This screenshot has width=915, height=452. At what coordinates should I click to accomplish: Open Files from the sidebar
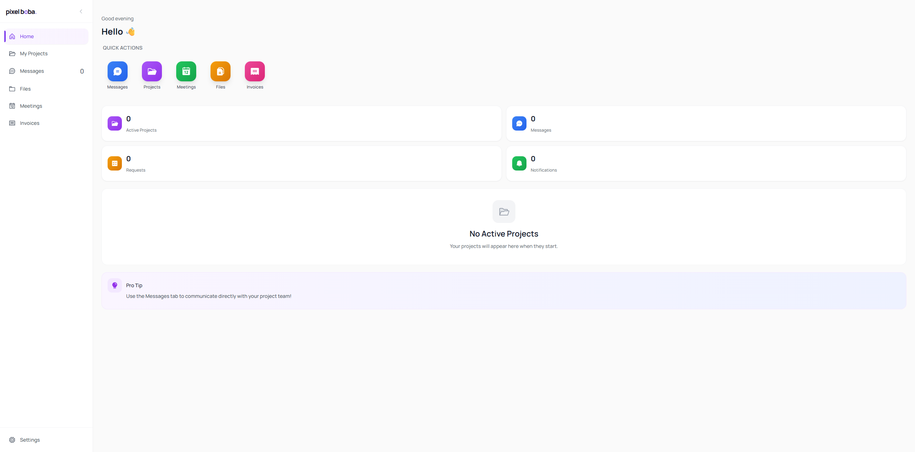25,88
